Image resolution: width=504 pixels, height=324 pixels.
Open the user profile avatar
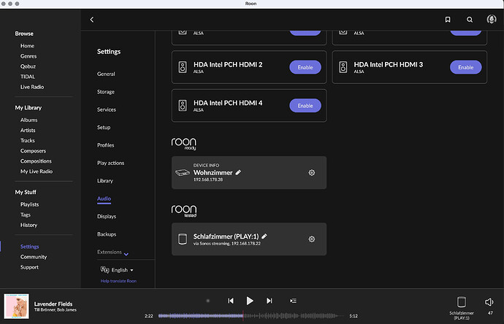tap(492, 19)
